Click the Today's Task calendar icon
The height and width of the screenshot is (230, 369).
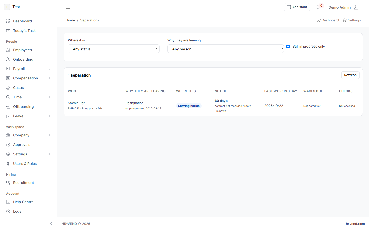(8, 31)
